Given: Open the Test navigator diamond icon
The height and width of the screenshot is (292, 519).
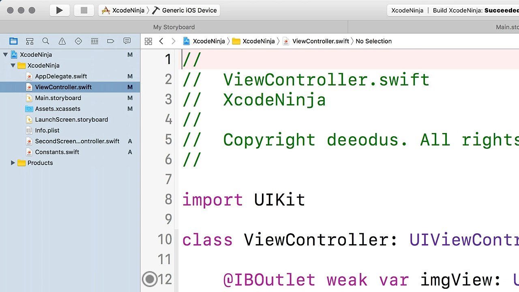Looking at the screenshot, I should 78,41.
